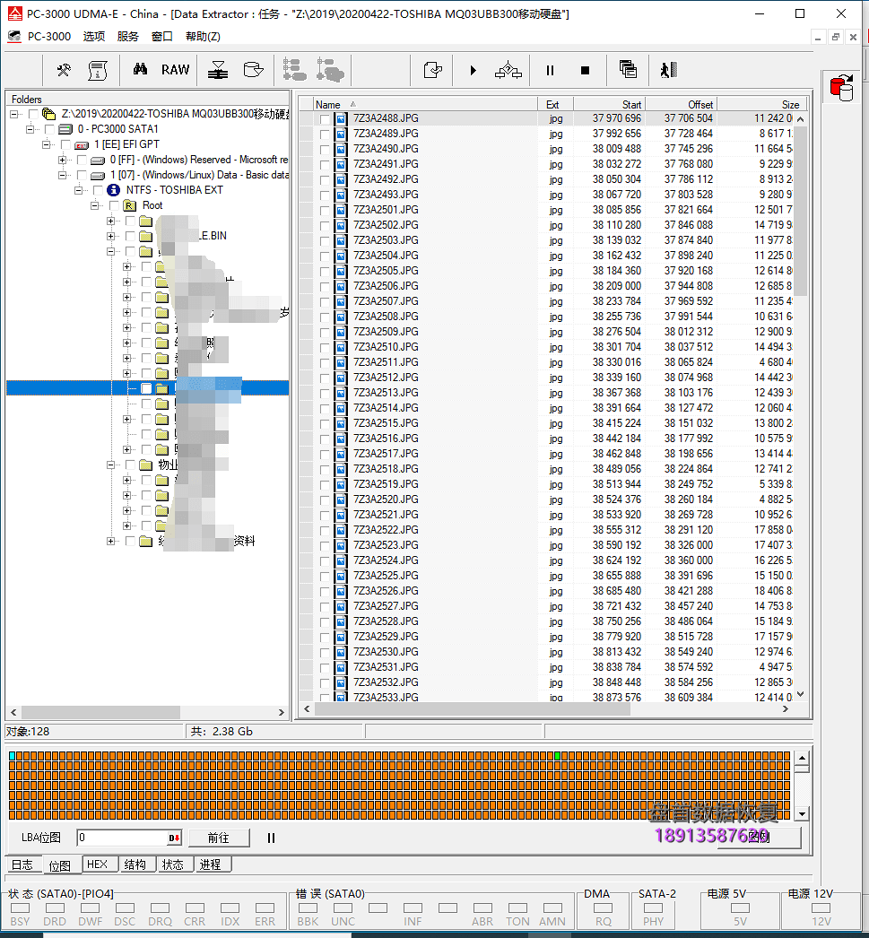Click the image icon of 7Z3A2510.JPG
The image size is (869, 938).
tap(340, 347)
